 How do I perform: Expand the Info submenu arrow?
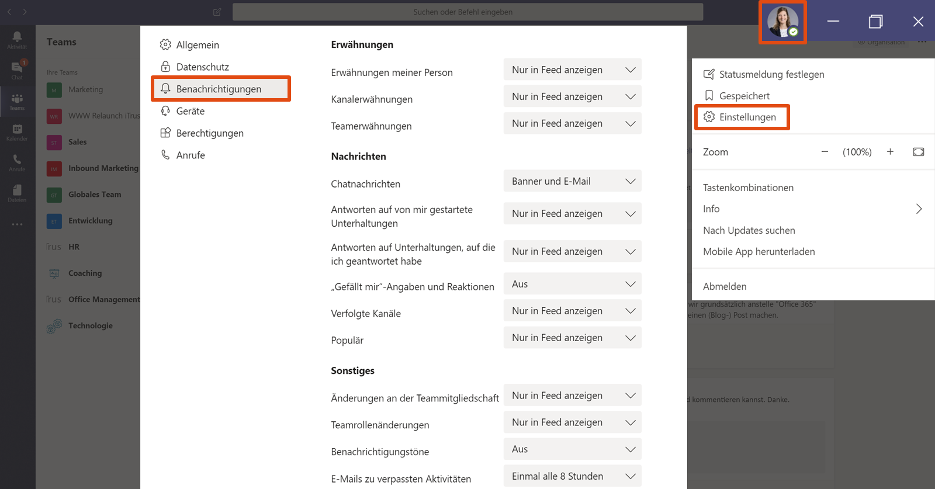tap(919, 209)
